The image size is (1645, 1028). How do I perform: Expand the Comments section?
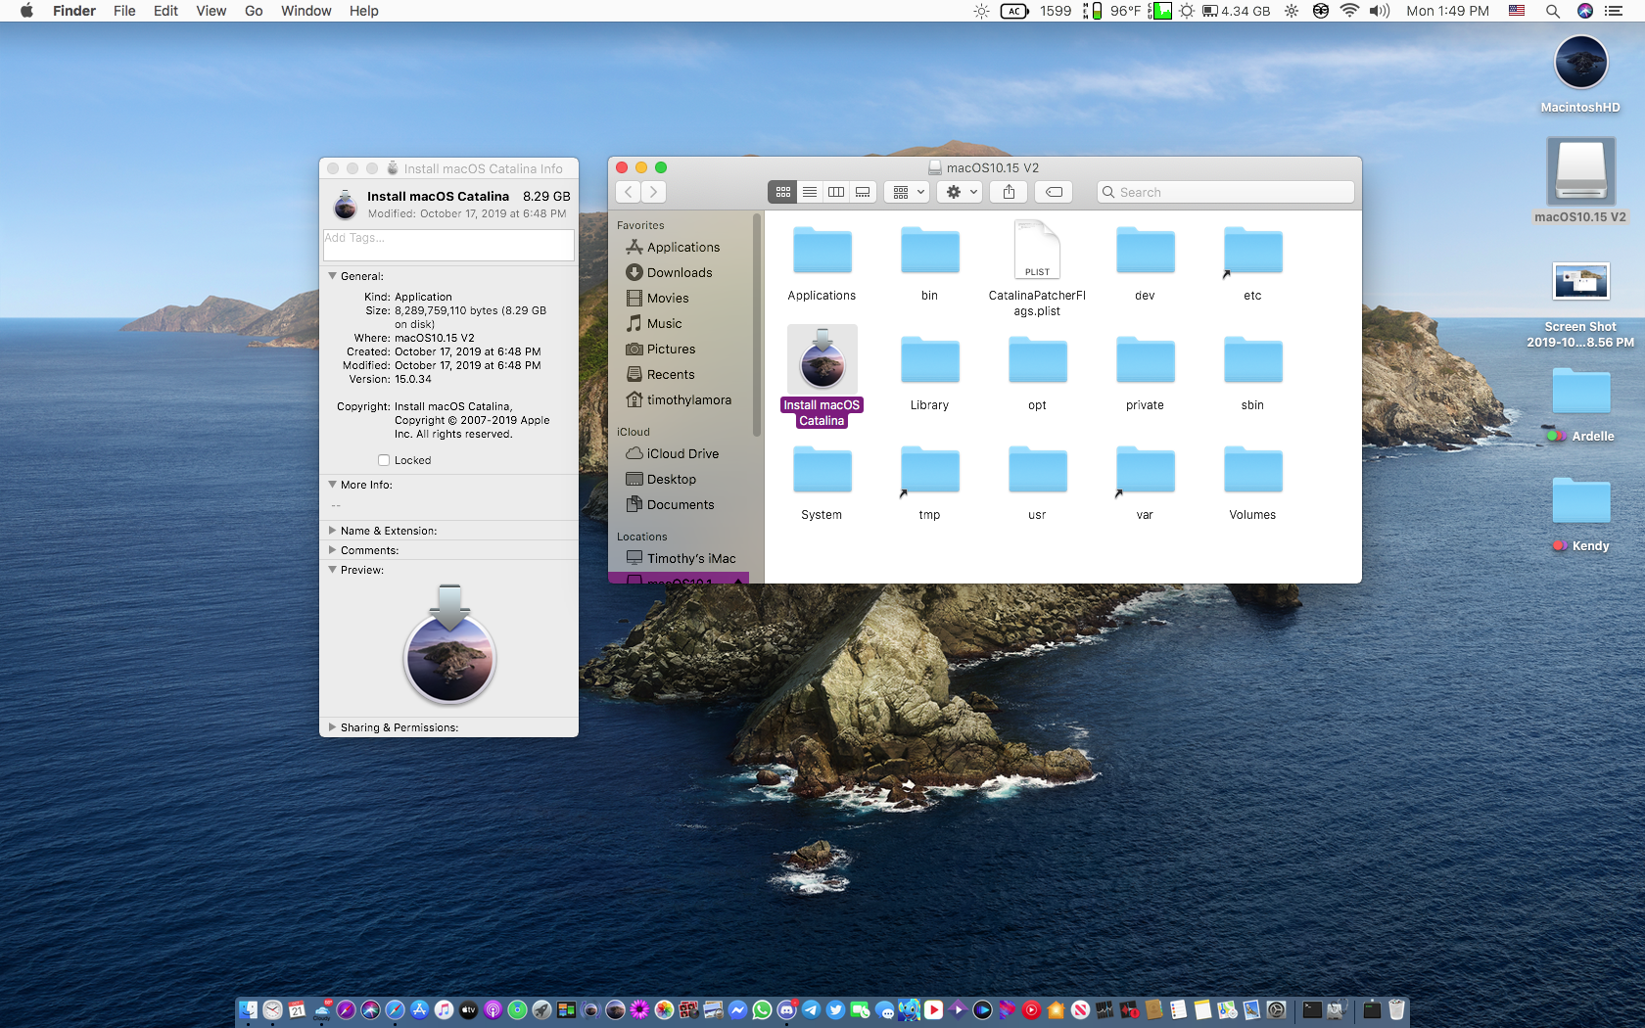(333, 550)
